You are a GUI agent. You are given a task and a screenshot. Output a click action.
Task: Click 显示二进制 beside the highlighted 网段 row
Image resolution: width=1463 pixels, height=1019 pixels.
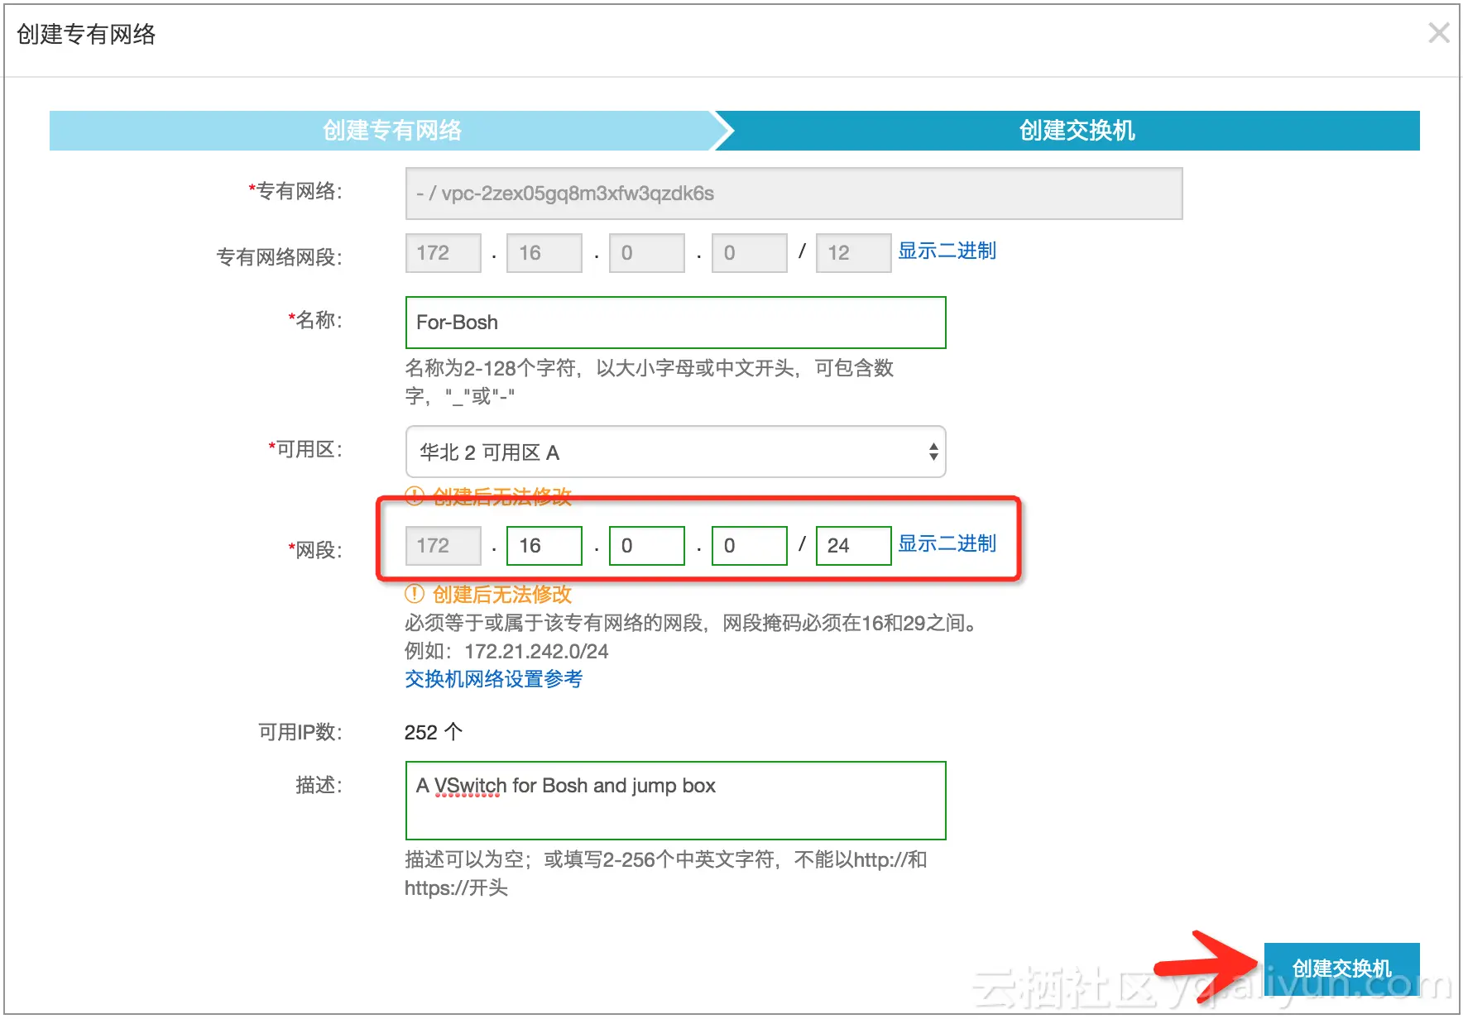point(946,543)
